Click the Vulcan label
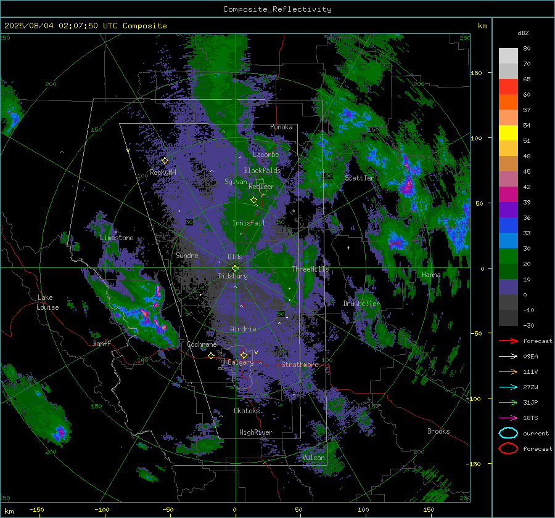555x518 pixels. 314,458
